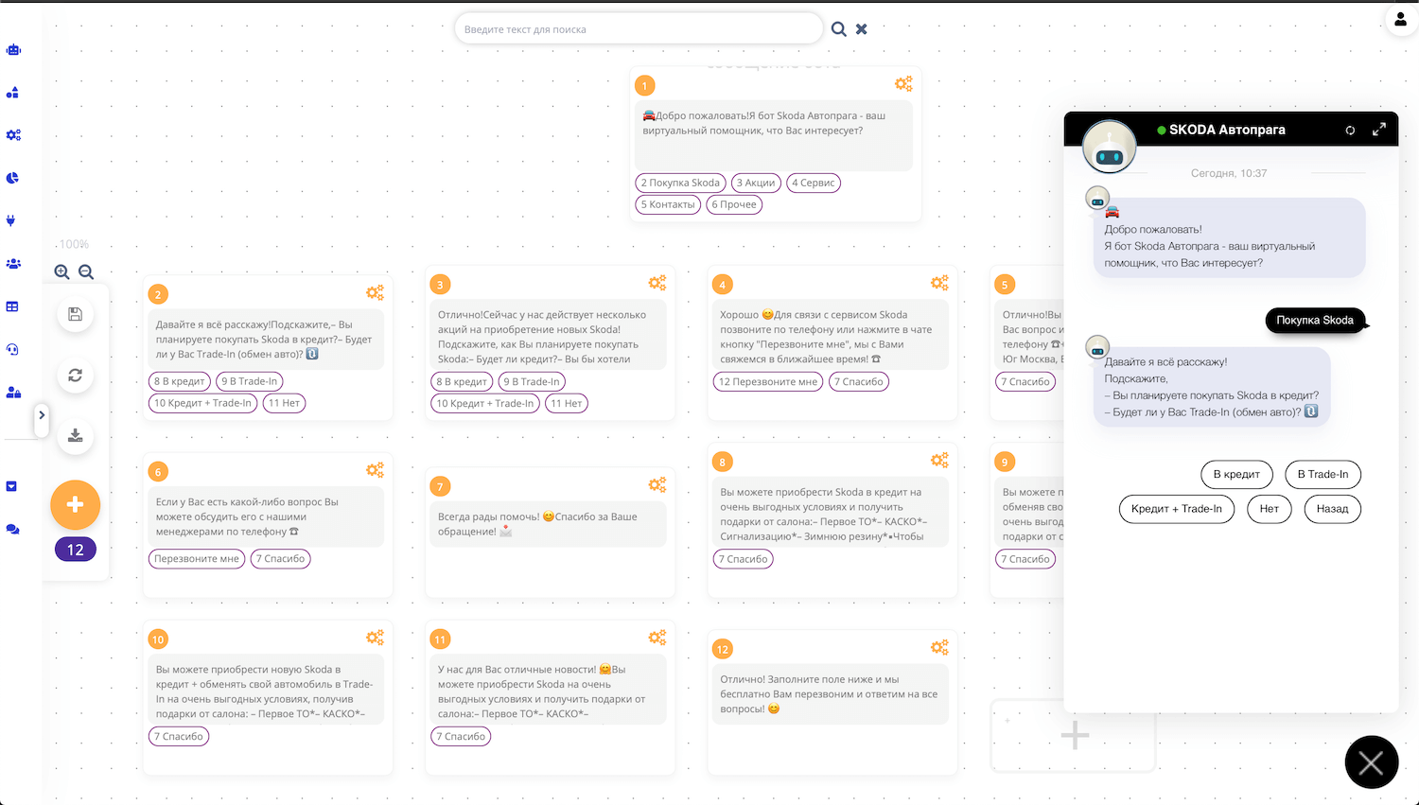Click the search magnifier icon

point(838,29)
